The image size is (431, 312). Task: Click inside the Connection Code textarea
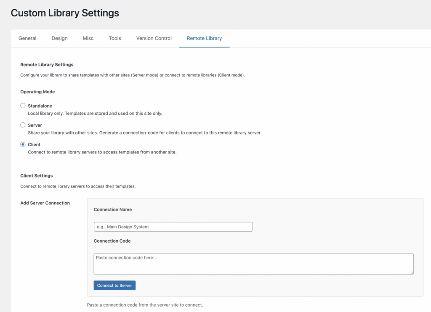click(x=253, y=264)
